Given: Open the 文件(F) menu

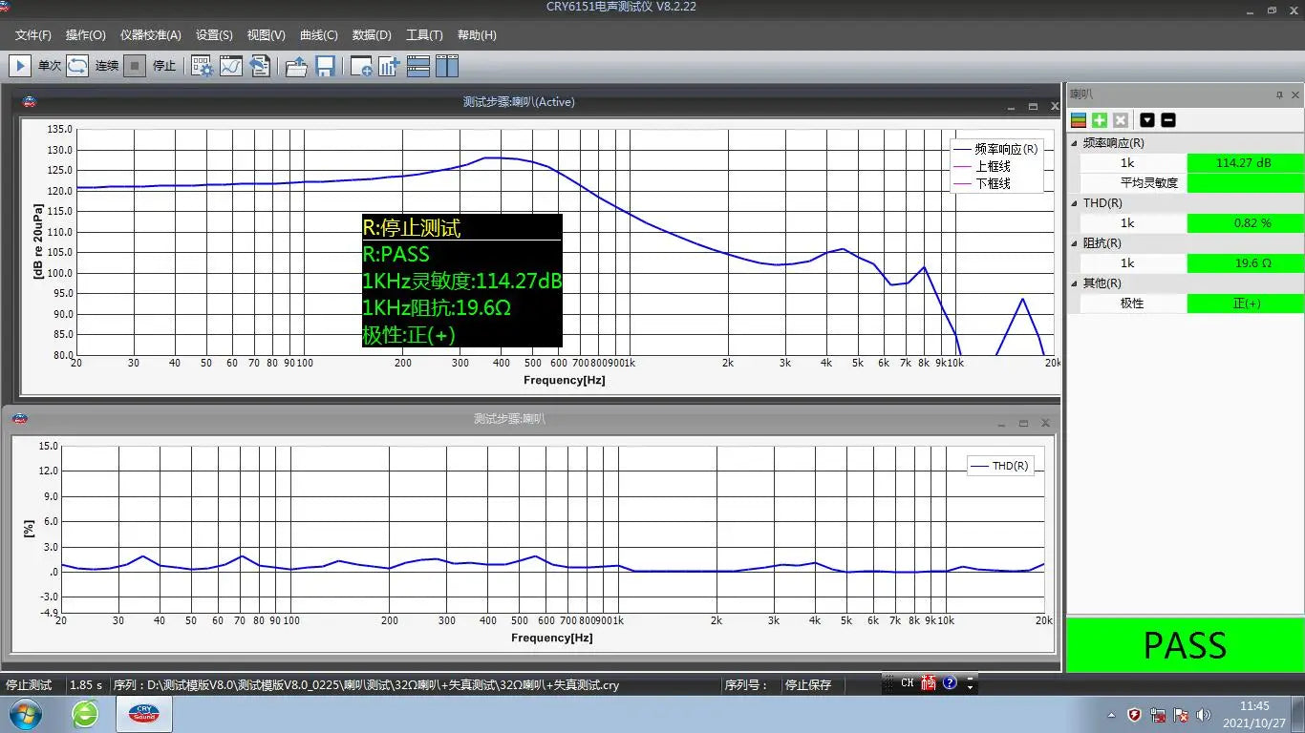Looking at the screenshot, I should point(33,35).
